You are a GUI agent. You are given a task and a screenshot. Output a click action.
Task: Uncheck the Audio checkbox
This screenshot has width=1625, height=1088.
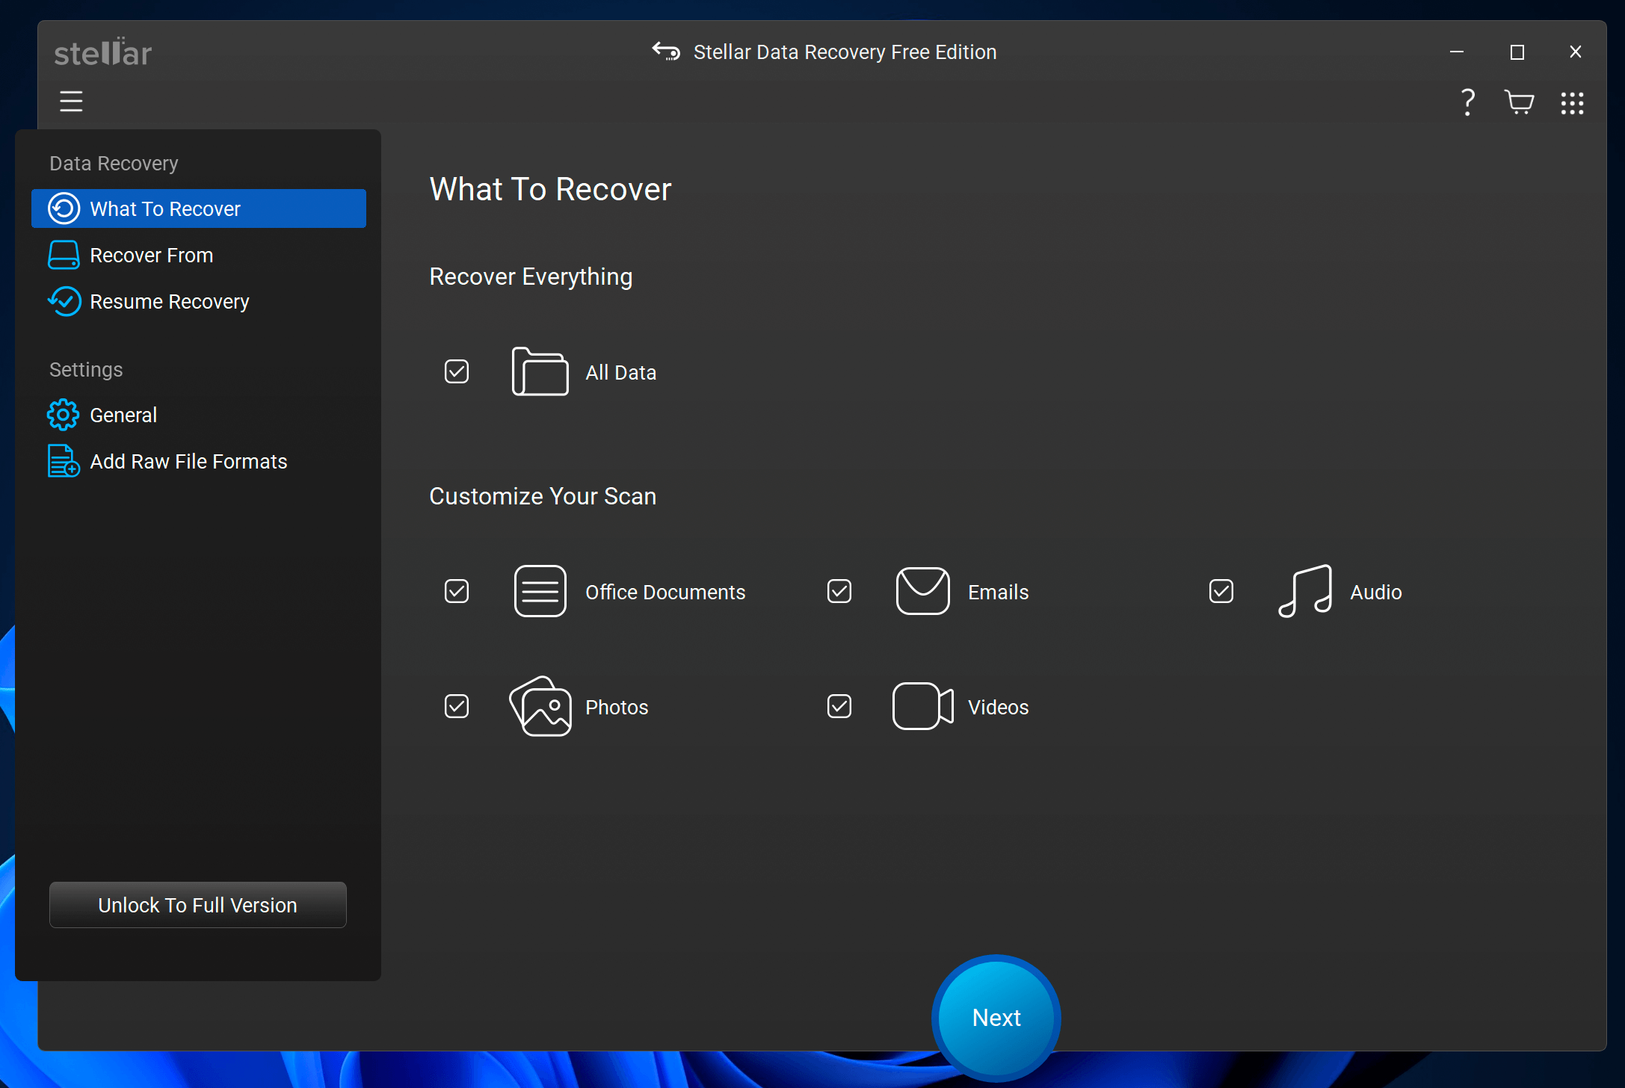[x=1221, y=591]
